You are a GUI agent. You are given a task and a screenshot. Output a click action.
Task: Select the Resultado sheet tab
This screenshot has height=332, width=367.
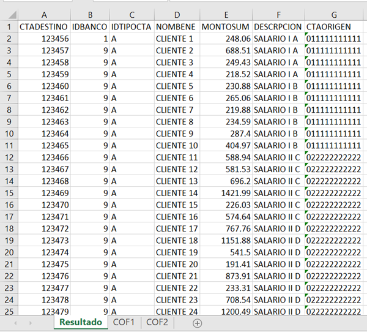pyautogui.click(x=80, y=322)
